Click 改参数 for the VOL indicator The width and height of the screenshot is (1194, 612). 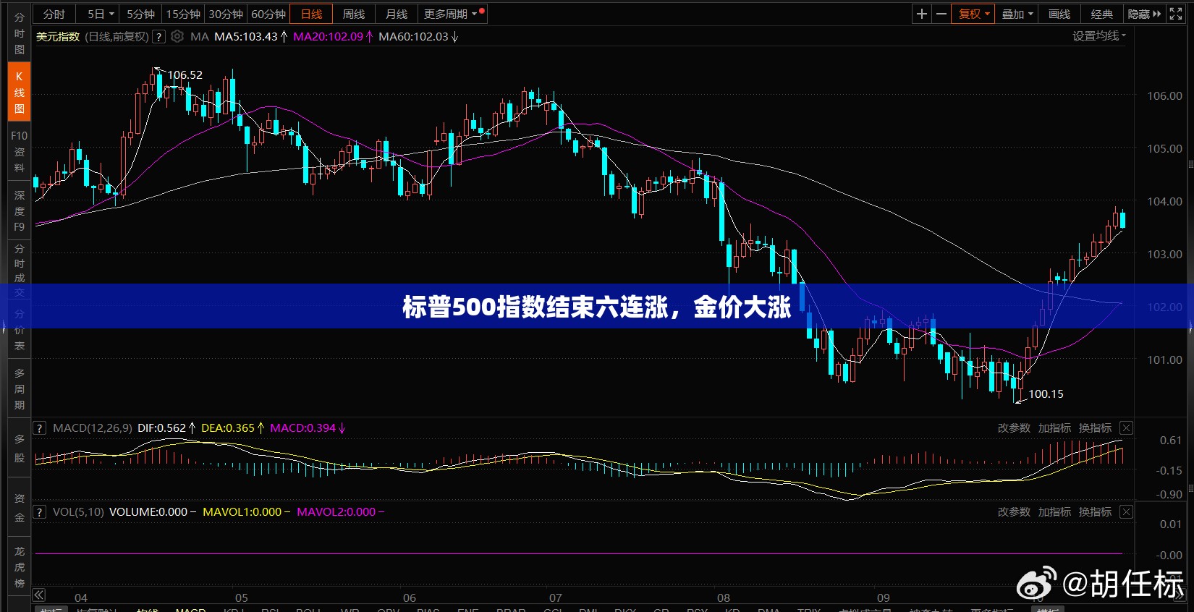click(1014, 512)
